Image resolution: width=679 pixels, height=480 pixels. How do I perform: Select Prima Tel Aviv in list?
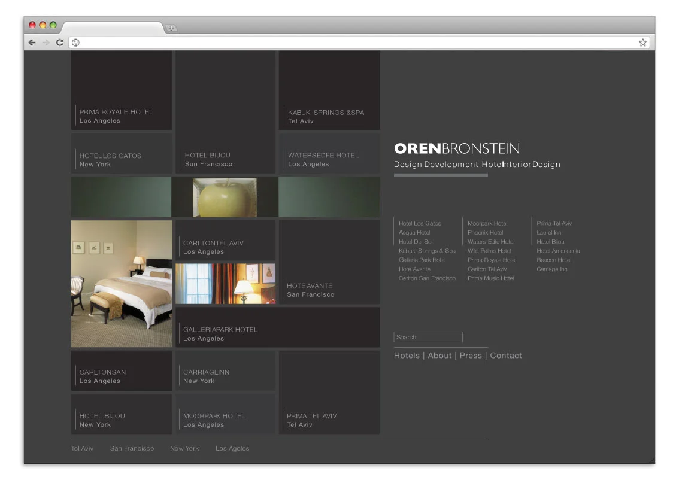(x=554, y=223)
